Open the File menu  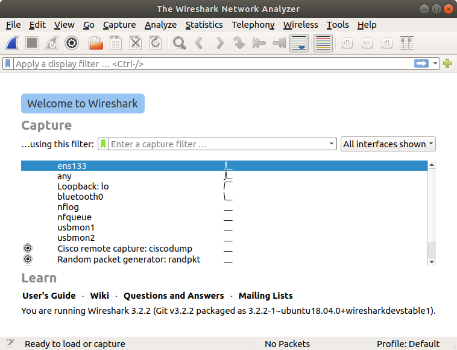(x=13, y=25)
